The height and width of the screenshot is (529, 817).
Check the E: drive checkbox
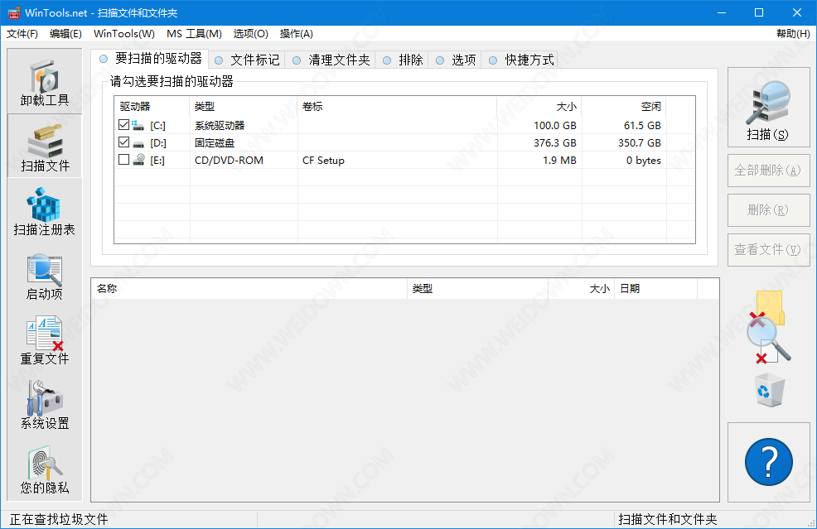click(124, 159)
